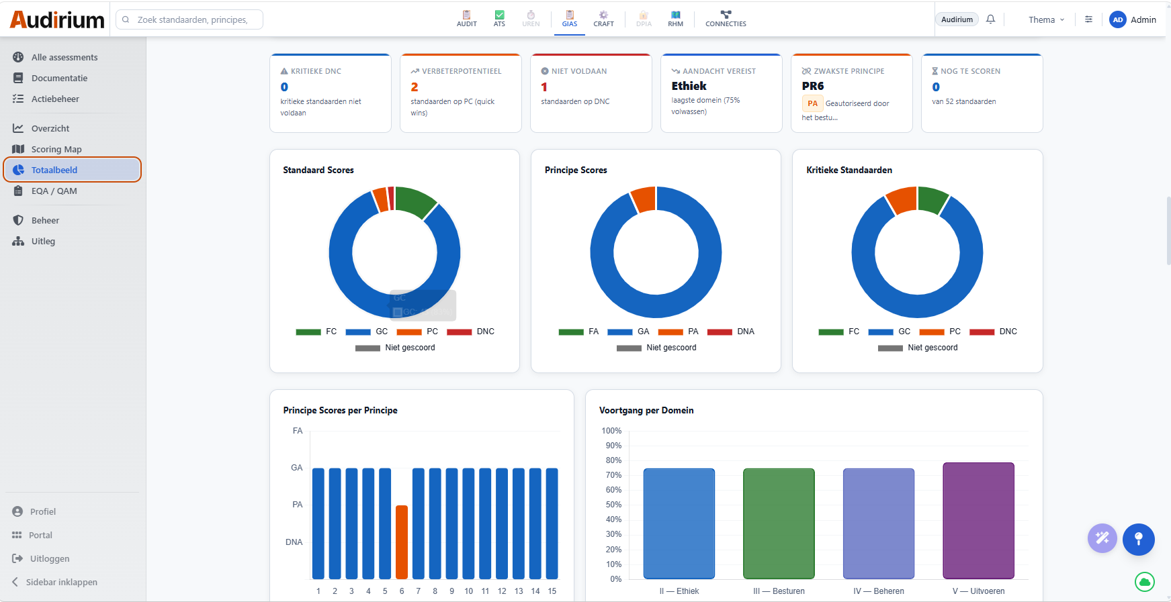This screenshot has width=1171, height=602.
Task: Click the Kritieke DNC card
Action: tap(331, 93)
